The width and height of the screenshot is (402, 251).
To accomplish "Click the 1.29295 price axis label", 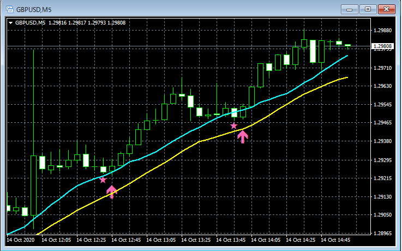I will pos(383,160).
